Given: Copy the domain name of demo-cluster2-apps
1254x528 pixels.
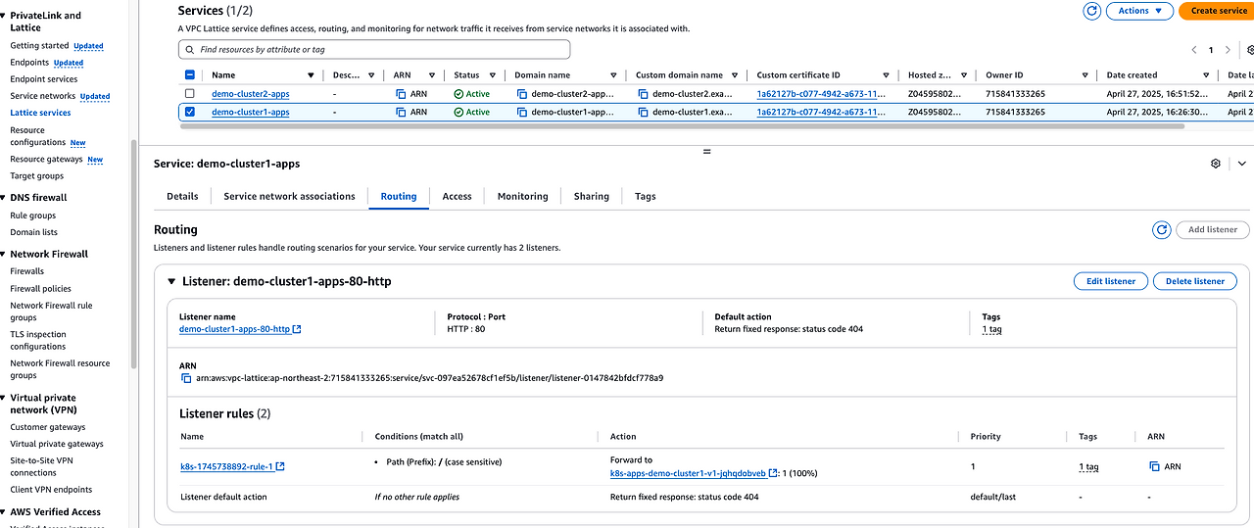Looking at the screenshot, I should [x=522, y=94].
